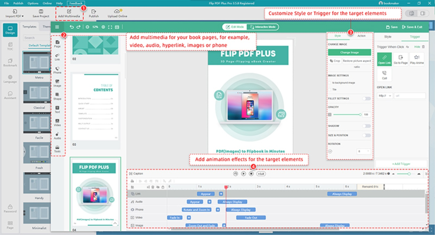Switch to the Trigger tab
Viewport: 435px width, 235px height.
click(x=415, y=37)
